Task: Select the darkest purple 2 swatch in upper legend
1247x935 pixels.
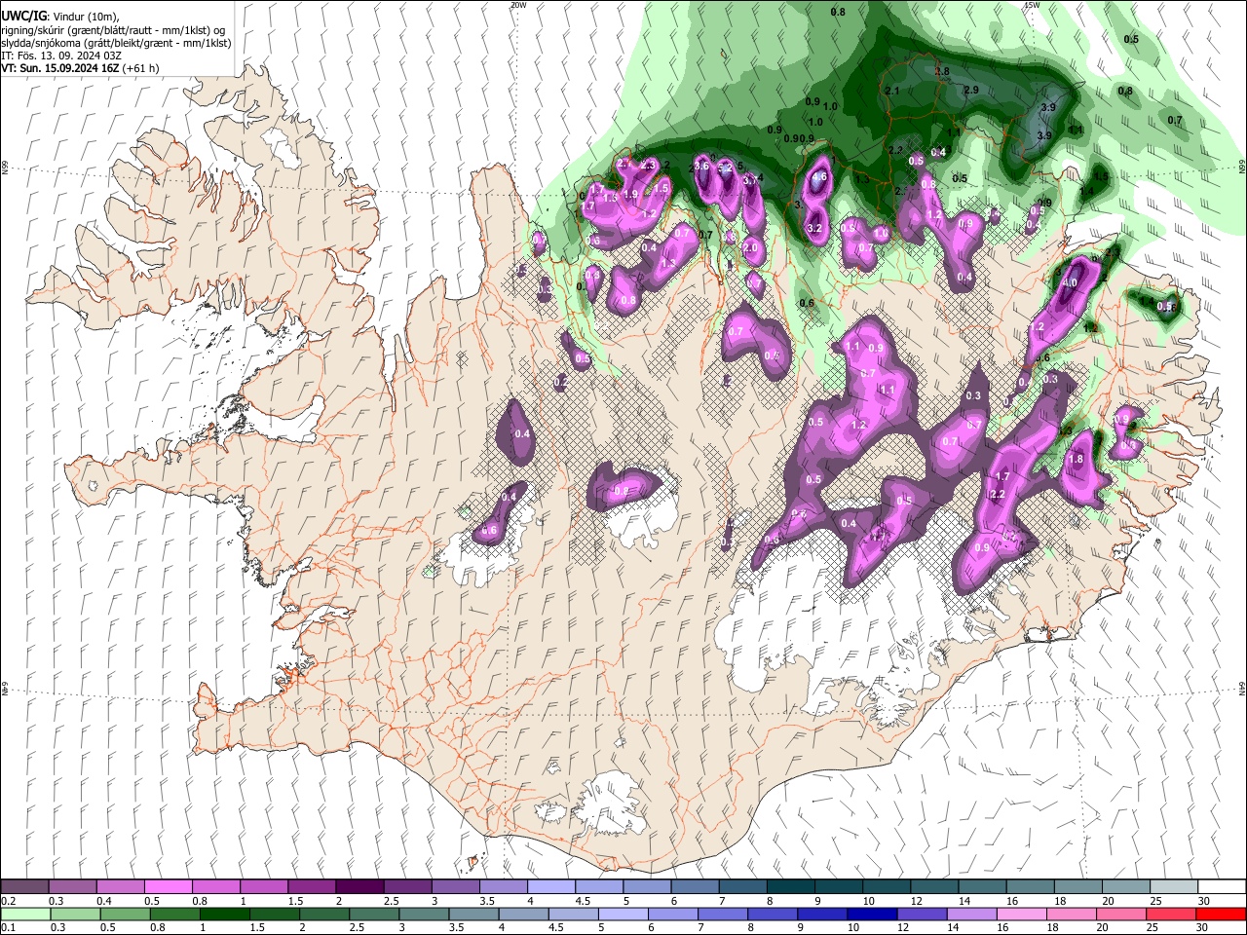Action: point(359,887)
